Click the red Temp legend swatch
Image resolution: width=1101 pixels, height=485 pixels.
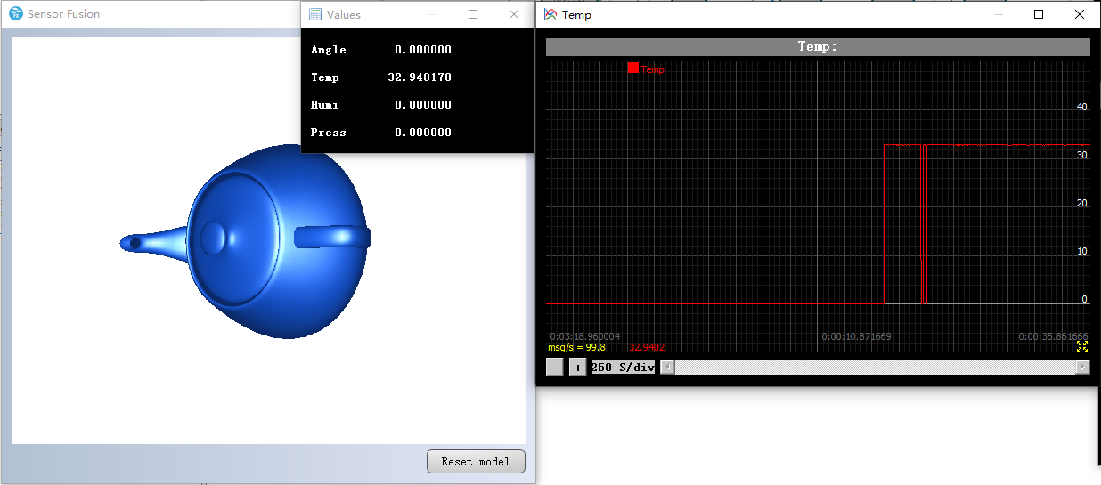[x=633, y=68]
